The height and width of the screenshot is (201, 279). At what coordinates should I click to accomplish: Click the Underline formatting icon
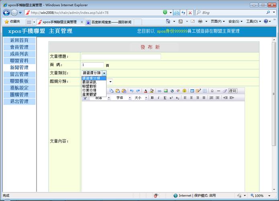coord(165,98)
